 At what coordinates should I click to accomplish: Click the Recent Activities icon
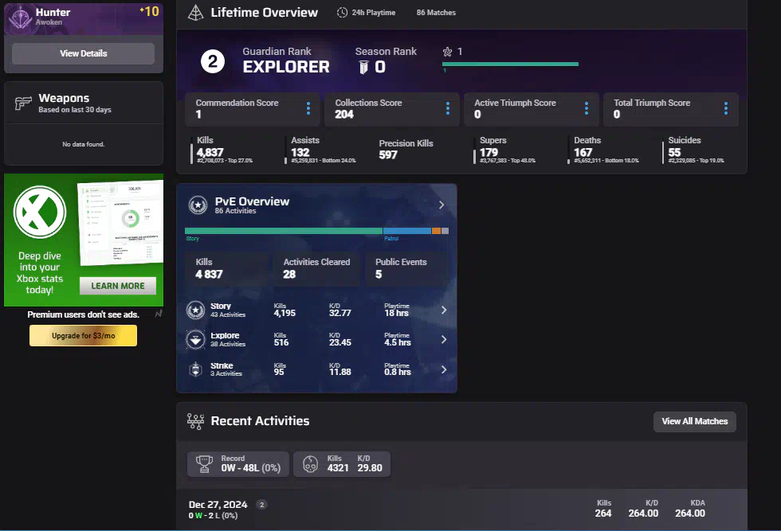(x=195, y=421)
